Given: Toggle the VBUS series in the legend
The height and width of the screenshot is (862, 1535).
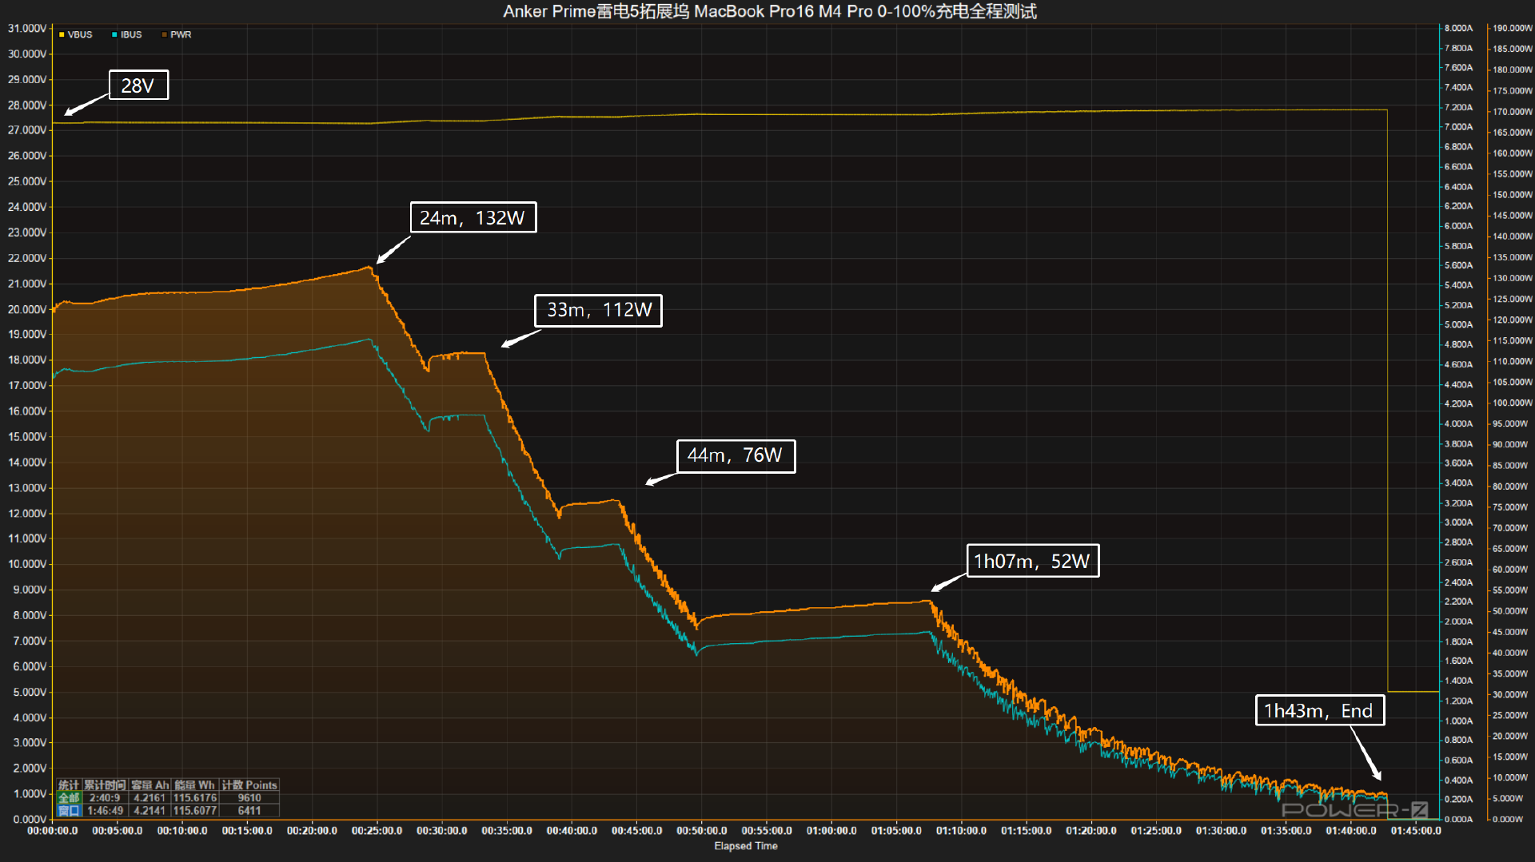Looking at the screenshot, I should [x=75, y=35].
